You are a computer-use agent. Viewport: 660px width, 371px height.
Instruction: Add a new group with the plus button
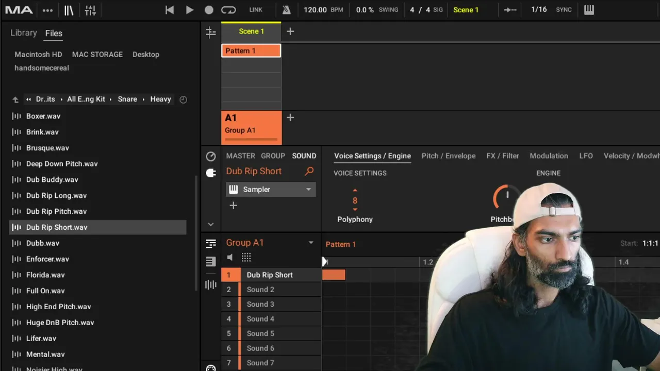(x=290, y=117)
